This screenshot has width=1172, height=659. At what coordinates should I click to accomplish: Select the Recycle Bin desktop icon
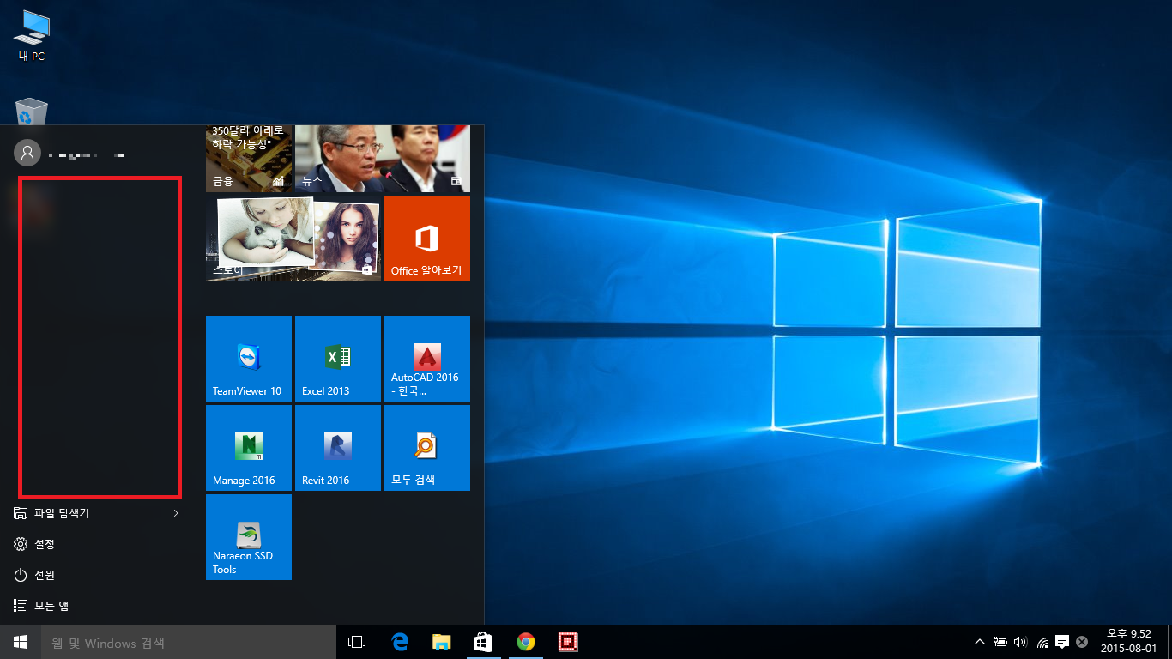[x=32, y=112]
